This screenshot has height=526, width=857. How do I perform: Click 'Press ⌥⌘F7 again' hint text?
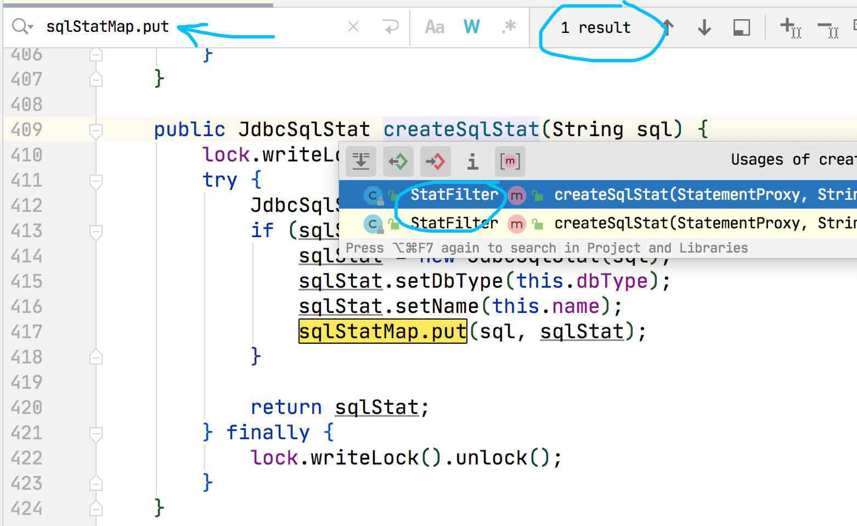tap(546, 248)
